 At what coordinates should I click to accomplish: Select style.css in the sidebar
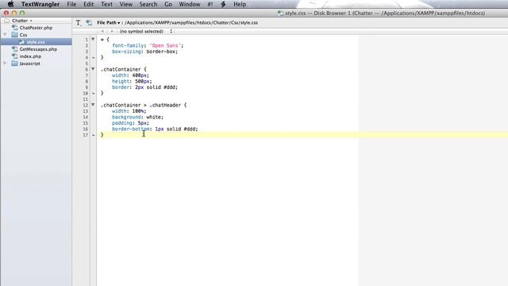[36, 42]
